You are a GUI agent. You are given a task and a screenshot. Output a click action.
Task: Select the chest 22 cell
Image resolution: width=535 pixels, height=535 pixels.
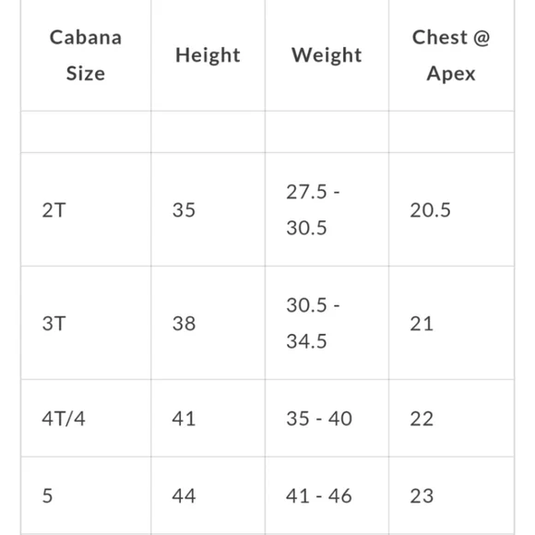(451, 418)
